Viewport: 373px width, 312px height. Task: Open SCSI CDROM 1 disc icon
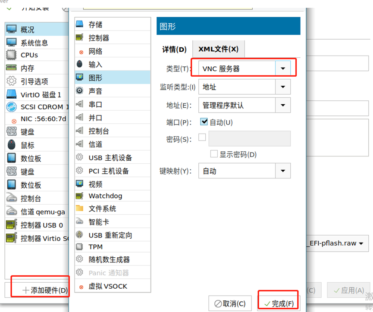pos(11,107)
